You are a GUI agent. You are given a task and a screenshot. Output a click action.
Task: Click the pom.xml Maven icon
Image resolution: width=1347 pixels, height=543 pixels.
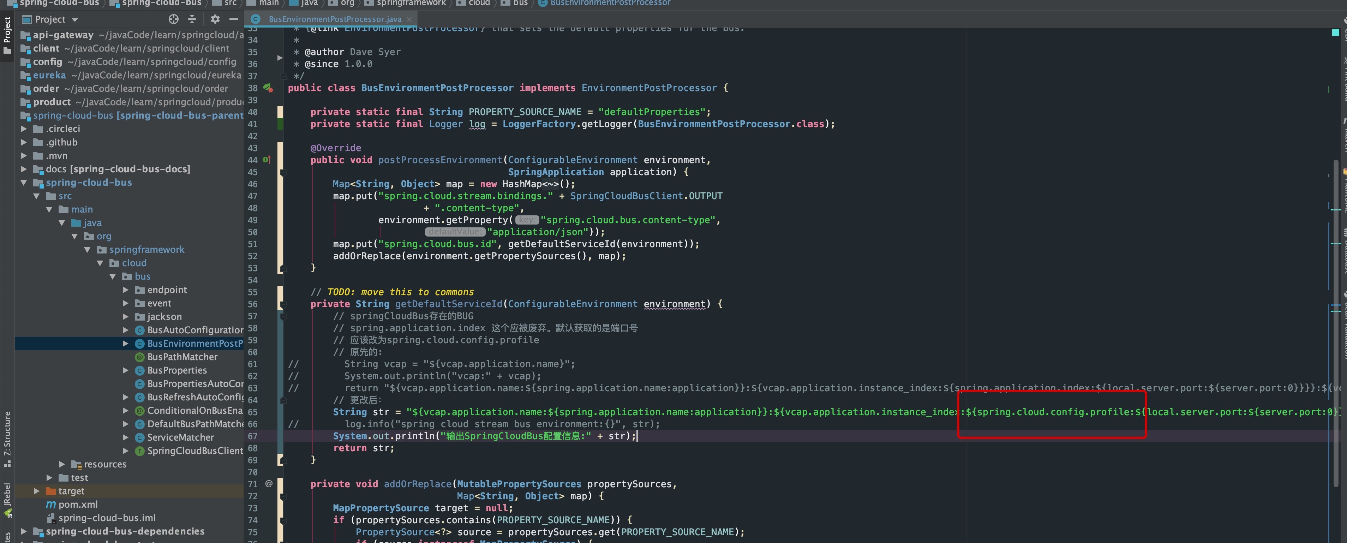pyautogui.click(x=51, y=504)
